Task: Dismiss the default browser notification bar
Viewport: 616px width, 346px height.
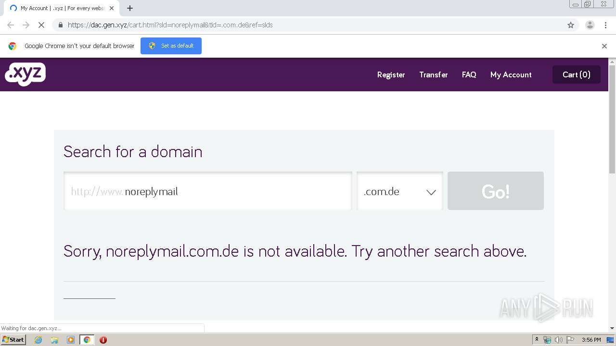Action: point(604,46)
